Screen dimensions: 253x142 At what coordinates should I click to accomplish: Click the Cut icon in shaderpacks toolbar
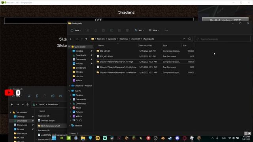coord(88,30)
